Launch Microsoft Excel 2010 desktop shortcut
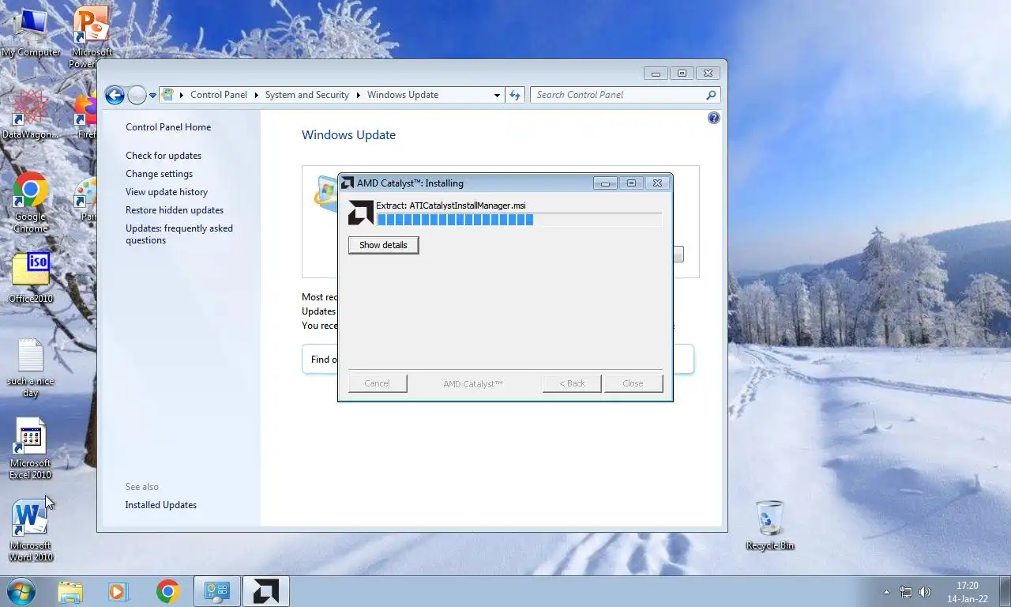The width and height of the screenshot is (1011, 607). pyautogui.click(x=31, y=448)
